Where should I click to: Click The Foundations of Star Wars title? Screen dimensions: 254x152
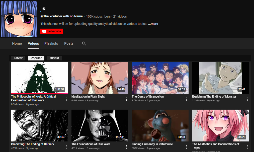pyautogui.click(x=91, y=144)
